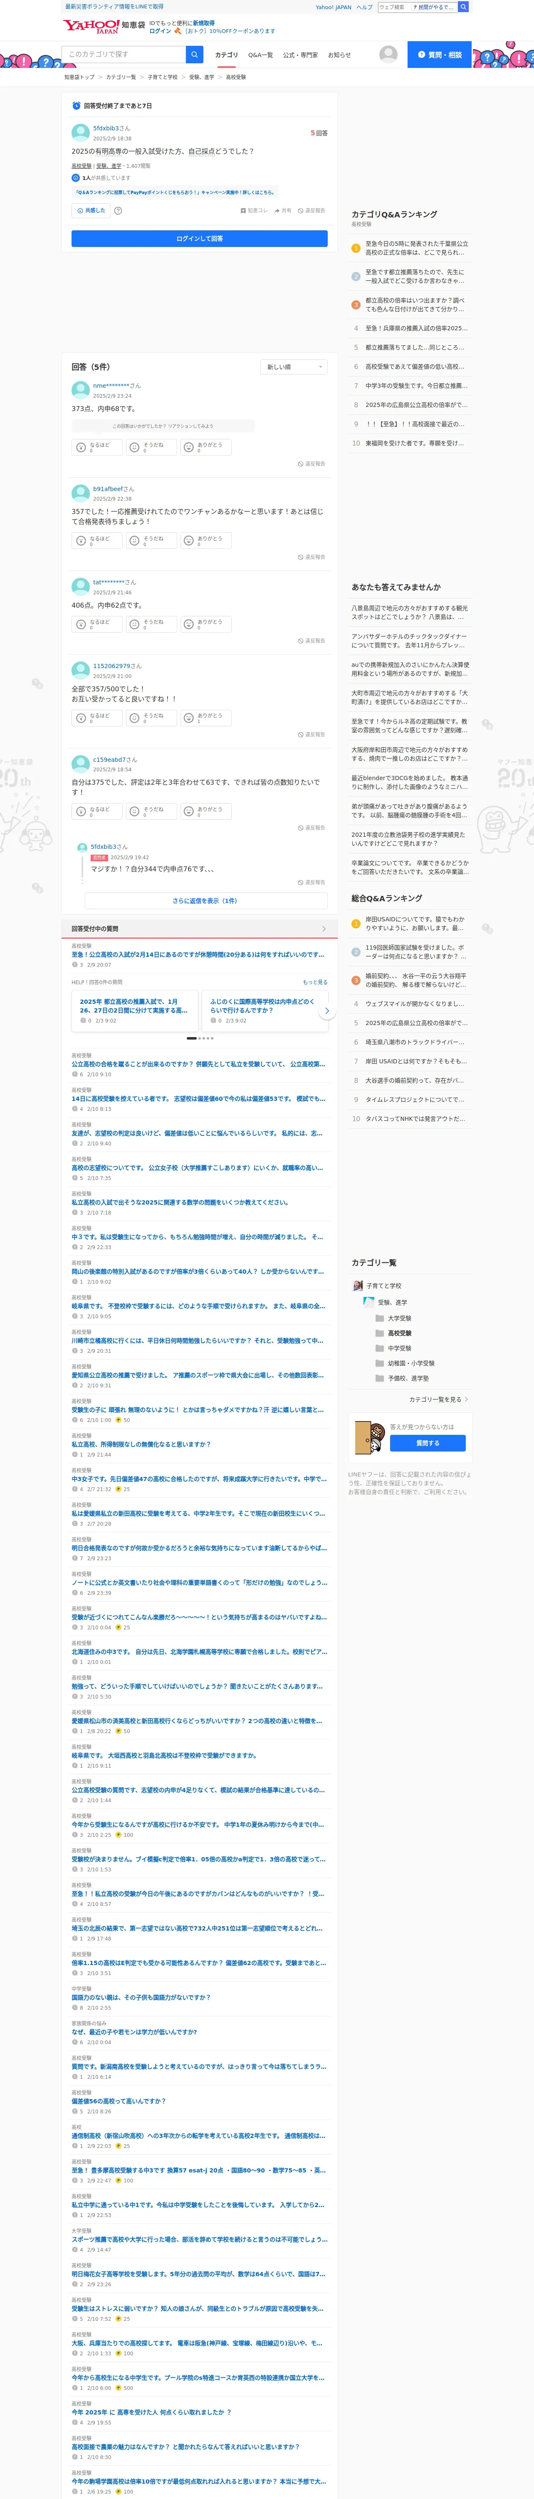Click 予備校、進学塾 folder item
Viewport: 534px width, 2499px height.
pyautogui.click(x=401, y=1379)
